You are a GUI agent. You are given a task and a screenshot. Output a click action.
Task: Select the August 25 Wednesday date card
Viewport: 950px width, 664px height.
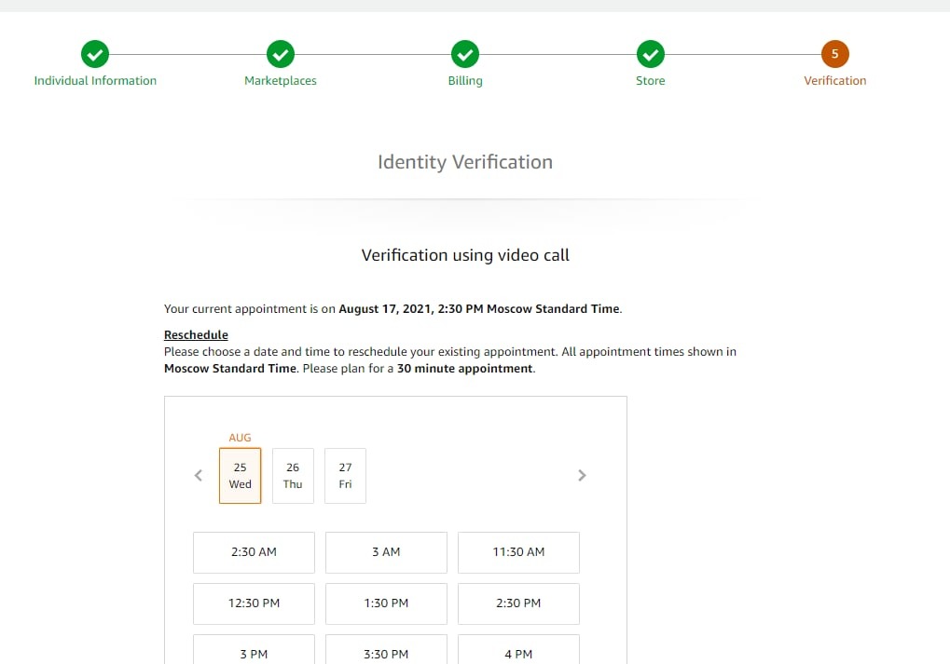click(240, 475)
